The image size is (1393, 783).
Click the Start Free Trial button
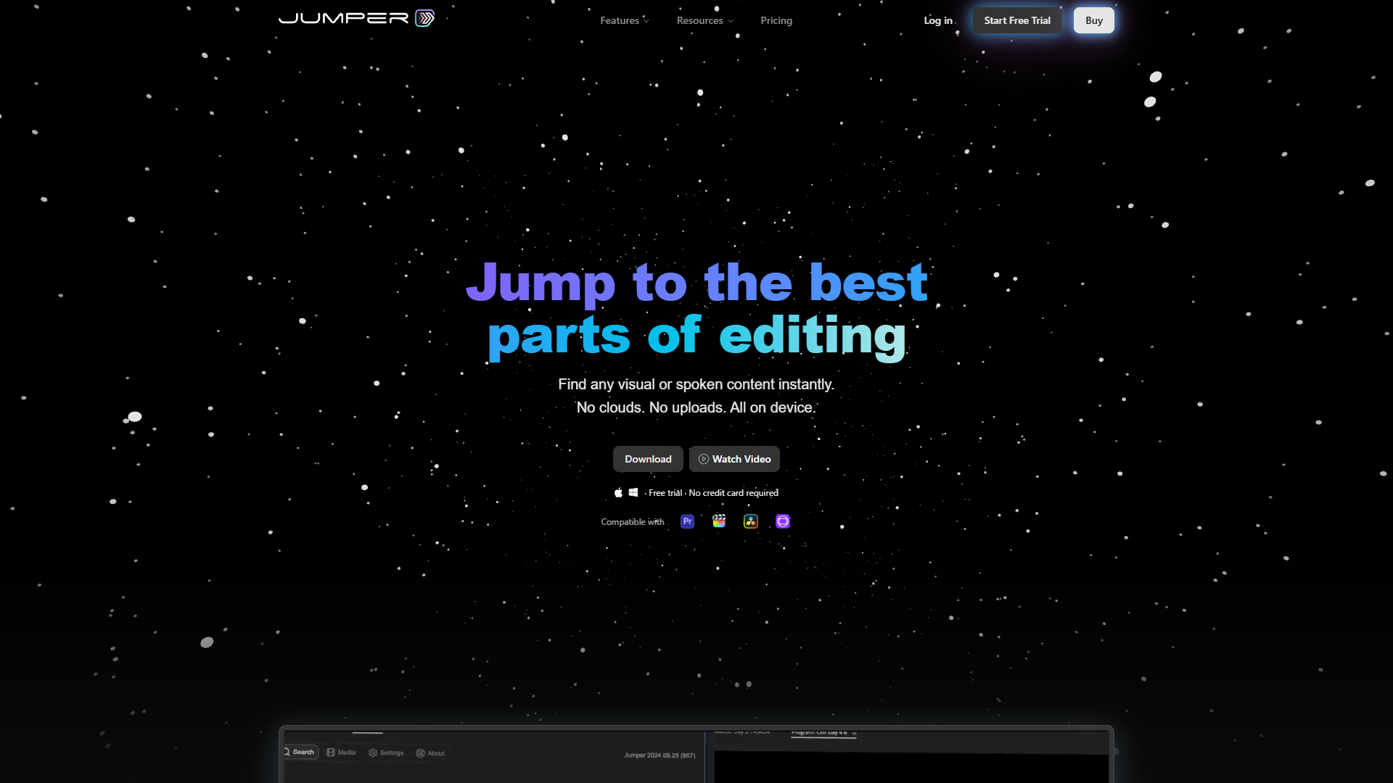tap(1017, 20)
